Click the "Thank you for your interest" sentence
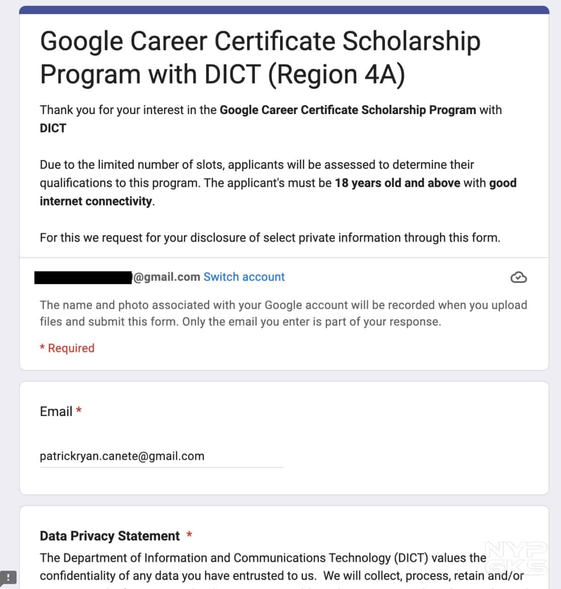561x589 pixels. [x=270, y=110]
